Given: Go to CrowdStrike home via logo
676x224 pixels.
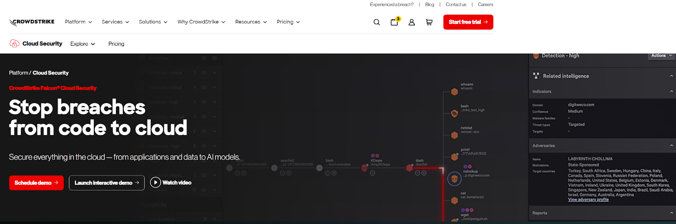Looking at the screenshot, I should (32, 22).
